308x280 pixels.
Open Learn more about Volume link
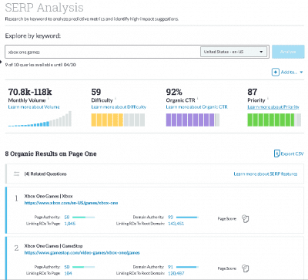pyautogui.click(x=34, y=107)
